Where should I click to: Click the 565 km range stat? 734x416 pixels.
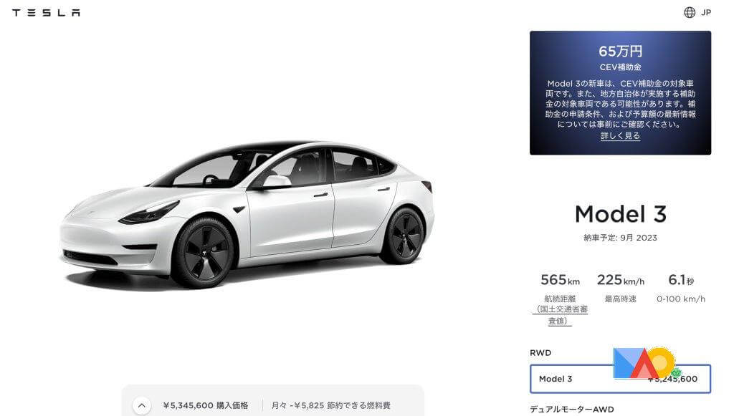coord(561,281)
